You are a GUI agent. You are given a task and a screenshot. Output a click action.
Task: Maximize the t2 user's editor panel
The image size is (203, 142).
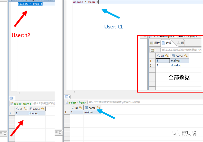pos(5,134)
